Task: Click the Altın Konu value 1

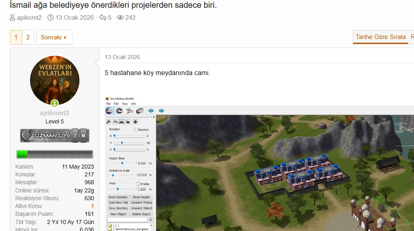Action: 93,206
